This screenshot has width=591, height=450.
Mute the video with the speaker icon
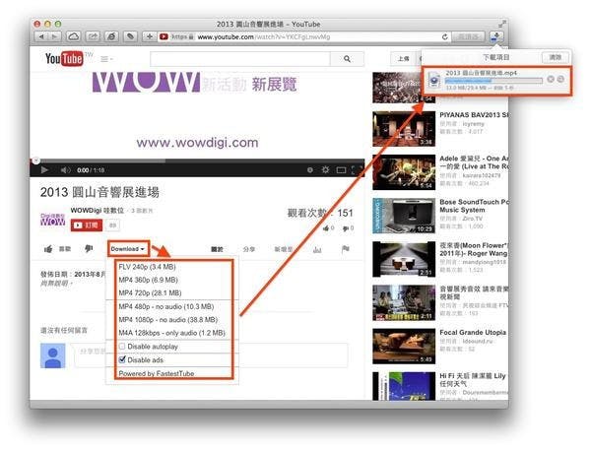(66, 170)
